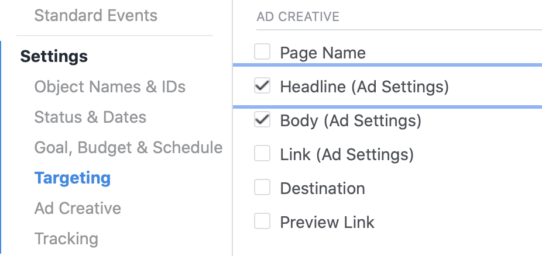Tick the Preview Link checkbox box
The width and height of the screenshot is (542, 256).
click(x=262, y=222)
